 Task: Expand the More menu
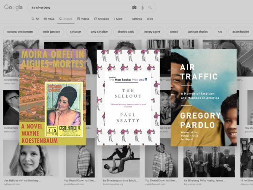pos(118,19)
